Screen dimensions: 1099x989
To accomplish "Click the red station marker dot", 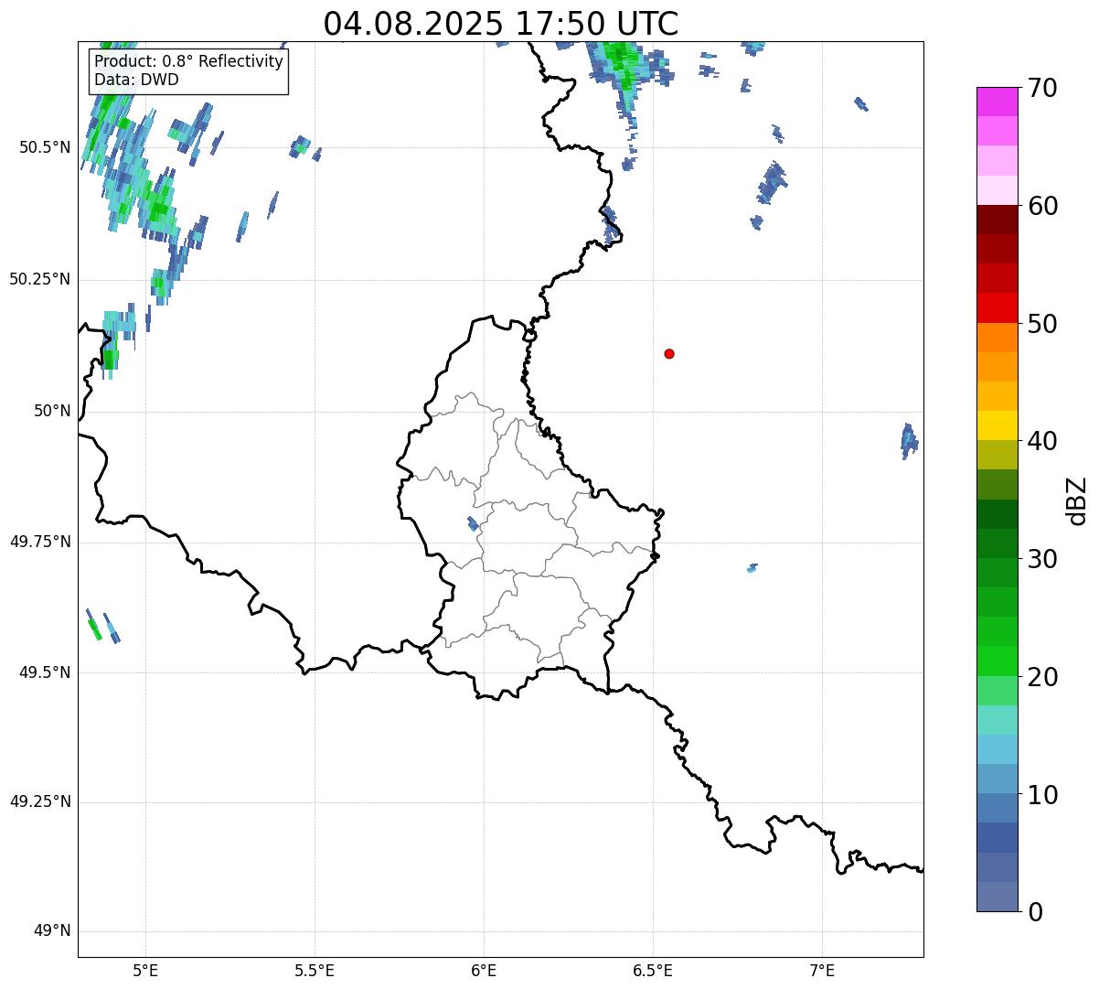I will coord(669,353).
